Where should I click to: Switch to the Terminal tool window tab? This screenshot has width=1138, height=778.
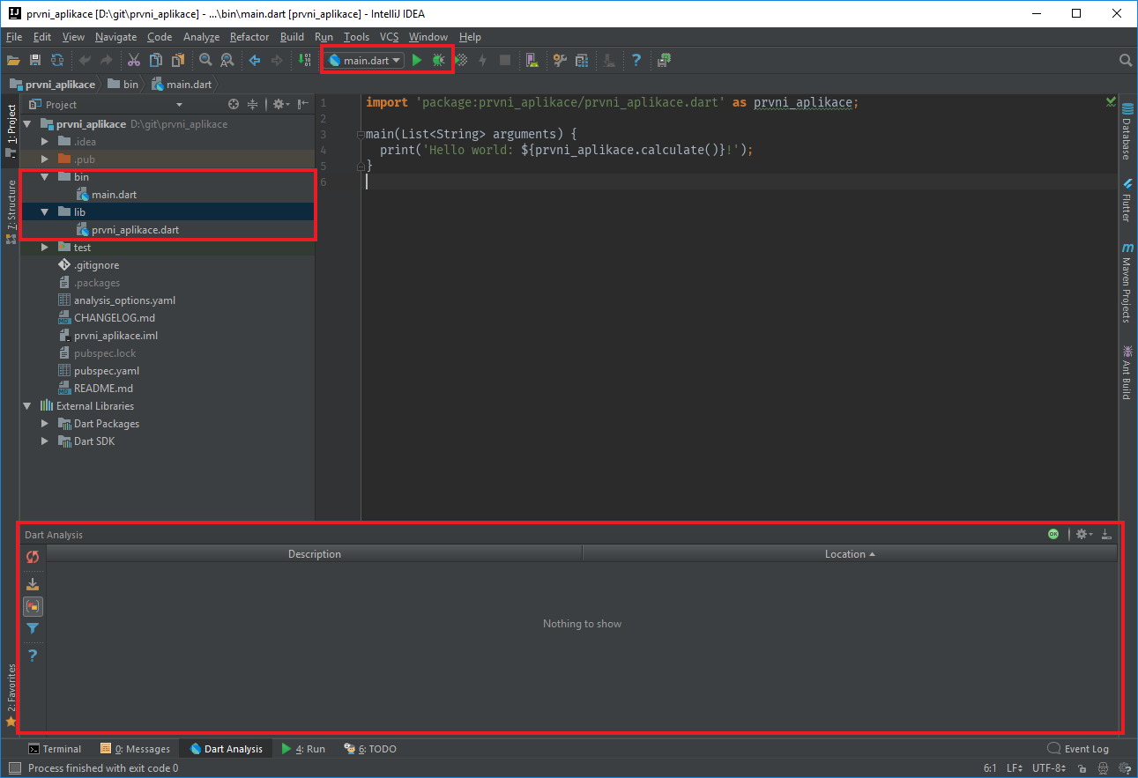[55, 749]
